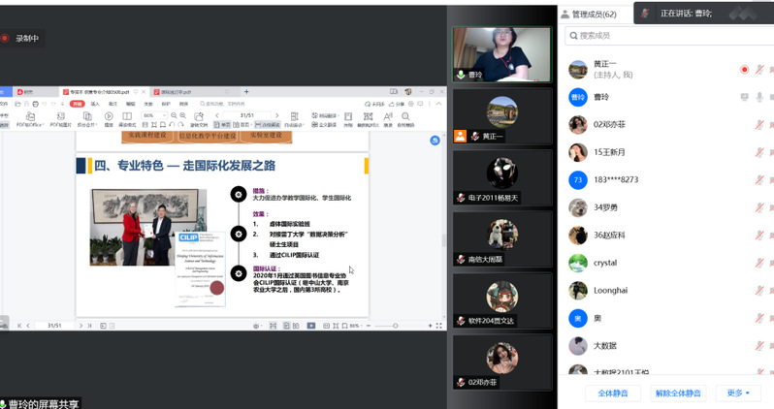Click the PDF zoom percentage dropdown in toolbar

pyautogui.click(x=150, y=115)
